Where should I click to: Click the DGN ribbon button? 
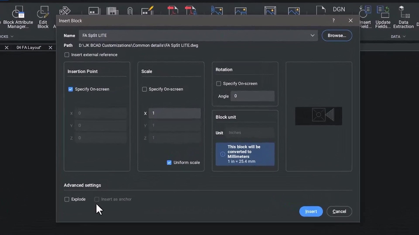[339, 9]
